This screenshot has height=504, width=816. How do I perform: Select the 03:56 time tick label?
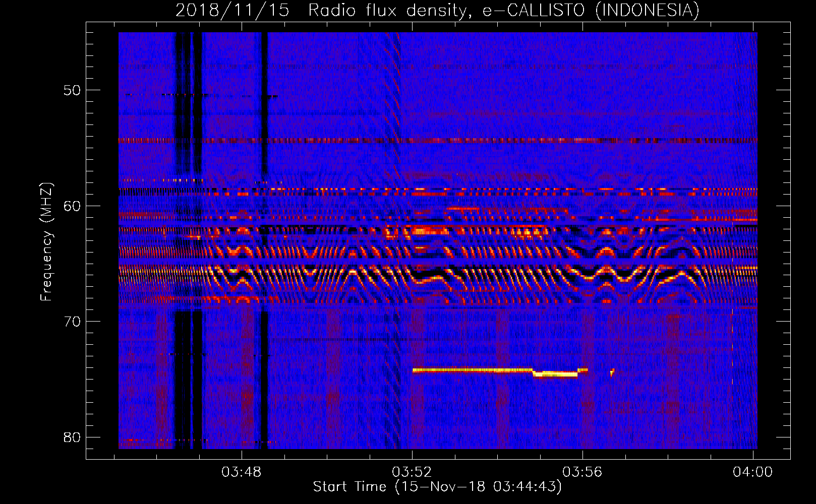click(582, 472)
